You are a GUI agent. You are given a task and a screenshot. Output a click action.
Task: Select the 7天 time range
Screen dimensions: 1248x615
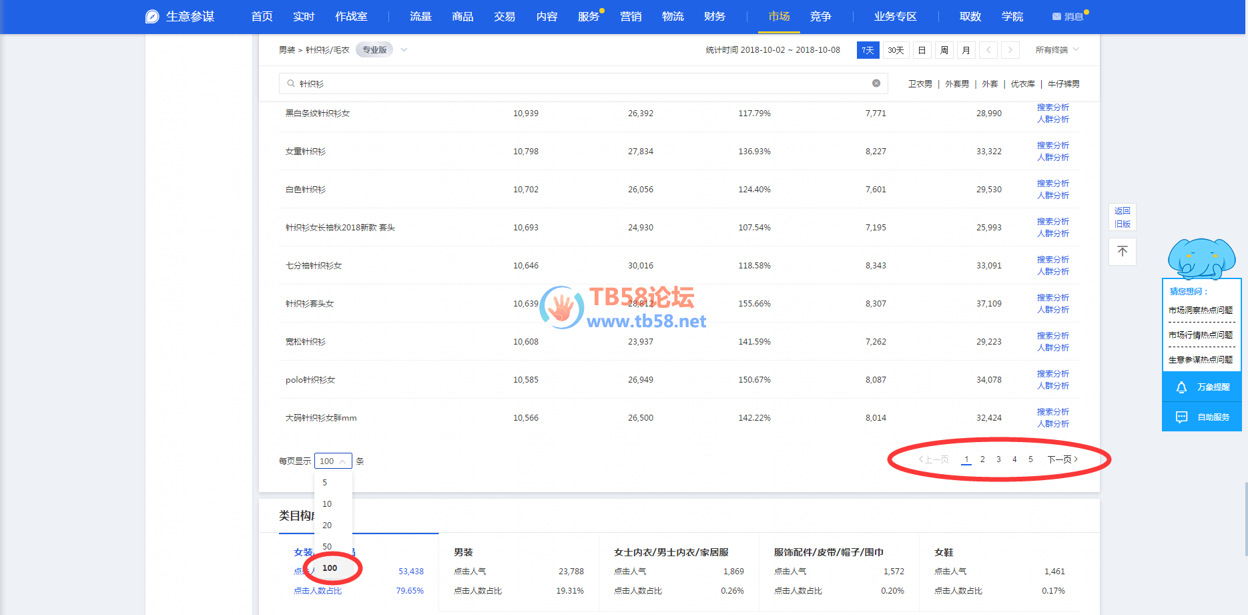(868, 50)
